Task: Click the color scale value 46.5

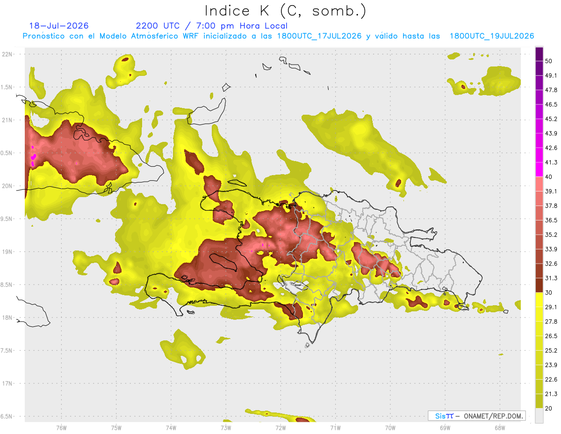Action: pos(551,104)
